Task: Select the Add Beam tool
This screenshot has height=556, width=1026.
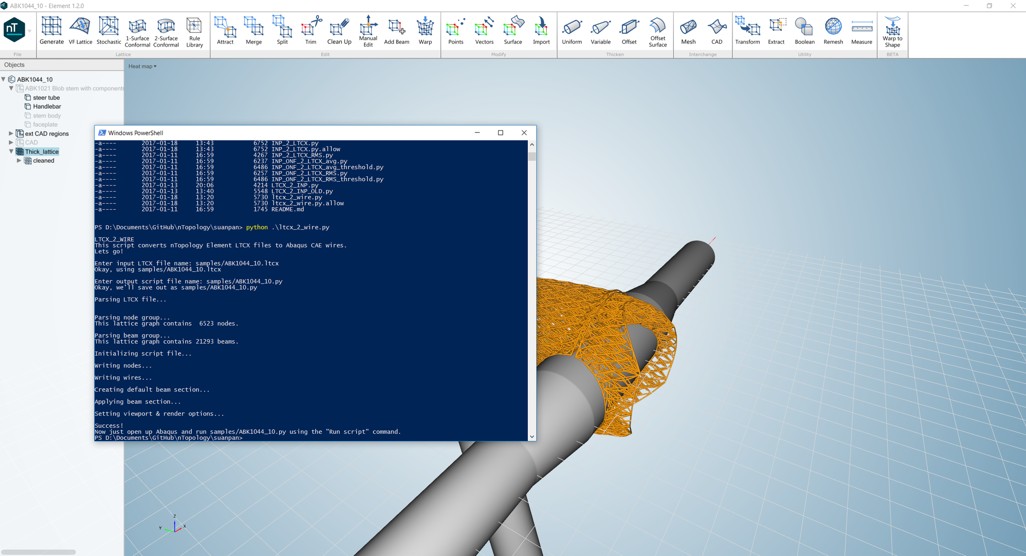Action: click(396, 31)
